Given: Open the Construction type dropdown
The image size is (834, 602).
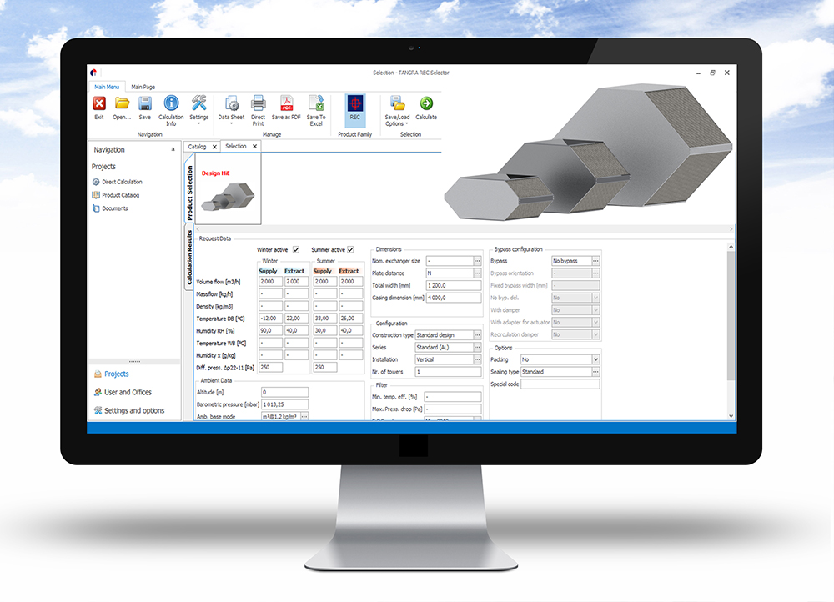Looking at the screenshot, I should pyautogui.click(x=477, y=335).
